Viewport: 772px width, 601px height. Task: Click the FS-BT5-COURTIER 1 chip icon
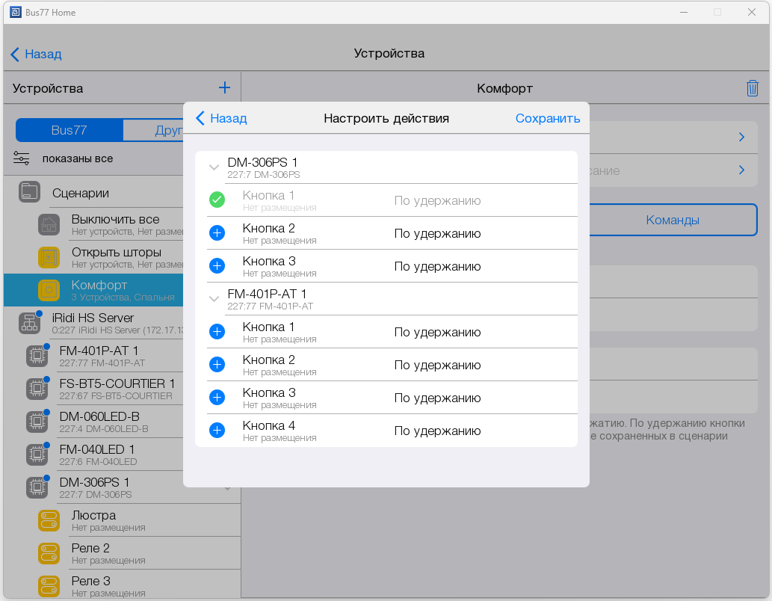coord(37,388)
